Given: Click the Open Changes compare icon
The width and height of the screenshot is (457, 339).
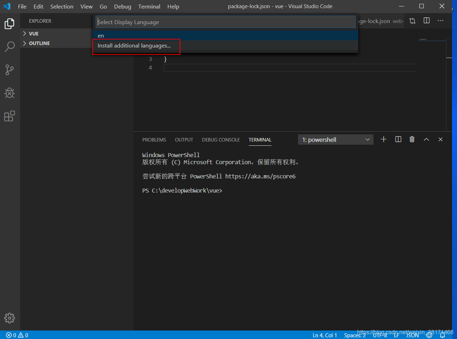Looking at the screenshot, I should pos(412,21).
